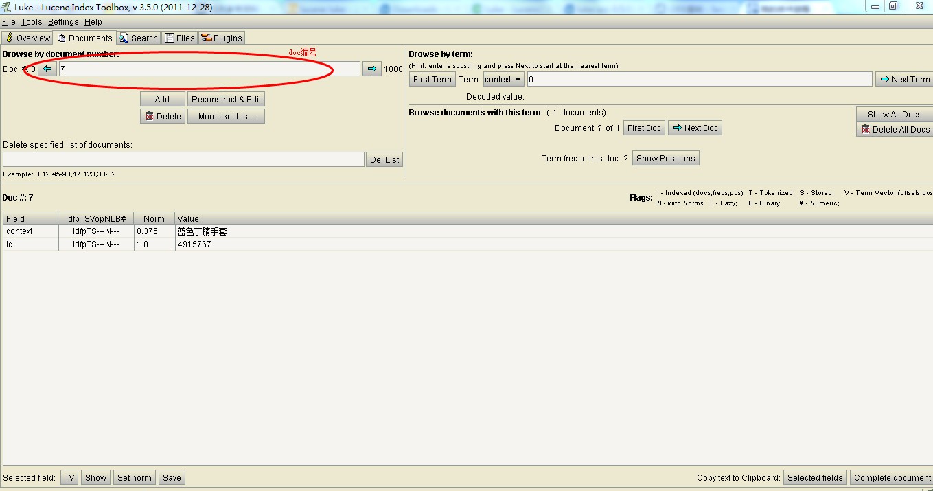Click the Show Positions button
The width and height of the screenshot is (933, 491).
tap(666, 158)
